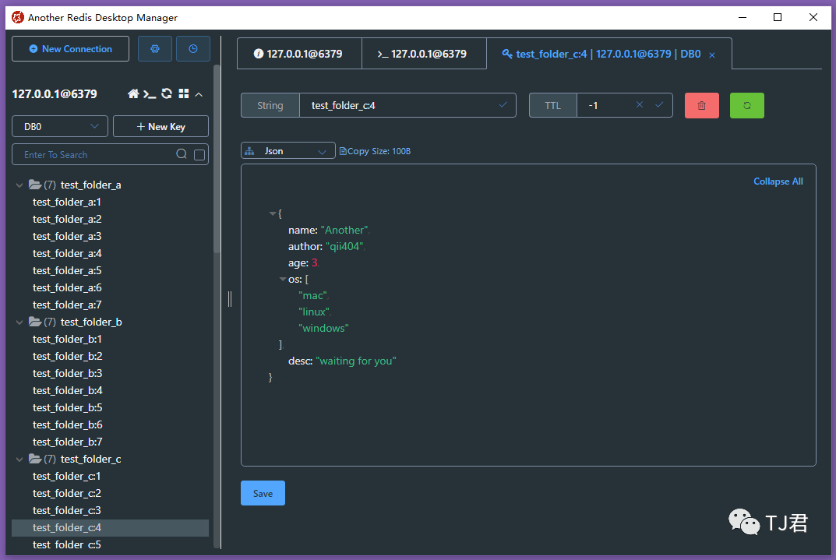
Task: Close the test_folder_c:4 tab
Action: click(x=712, y=55)
